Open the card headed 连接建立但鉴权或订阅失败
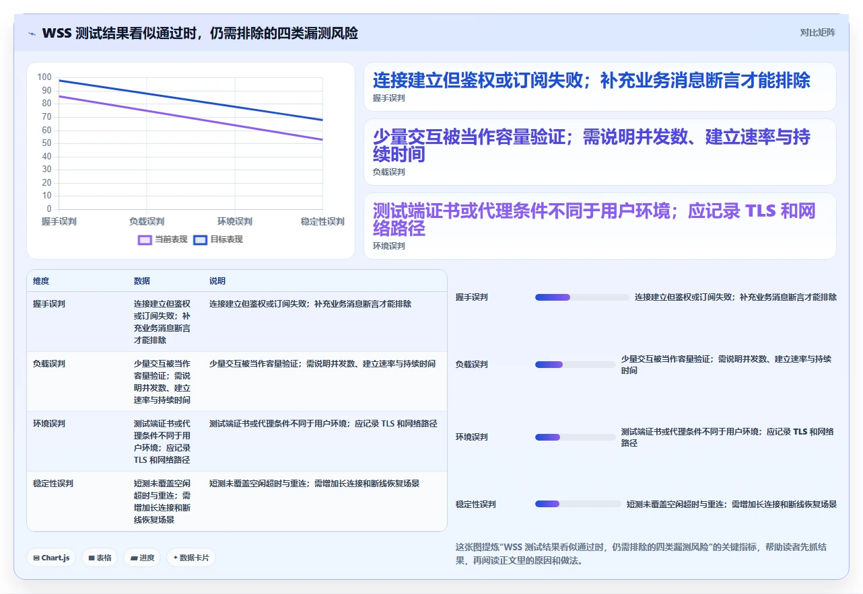Image resolution: width=863 pixels, height=594 pixels. tap(600, 87)
